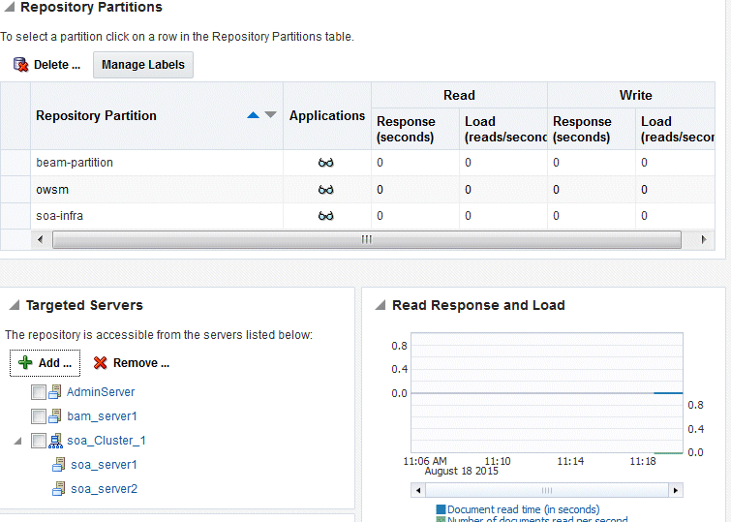Screen dimensions: 731x522
Task: Click Read Load (reads/second) column header
Action: [x=503, y=129]
